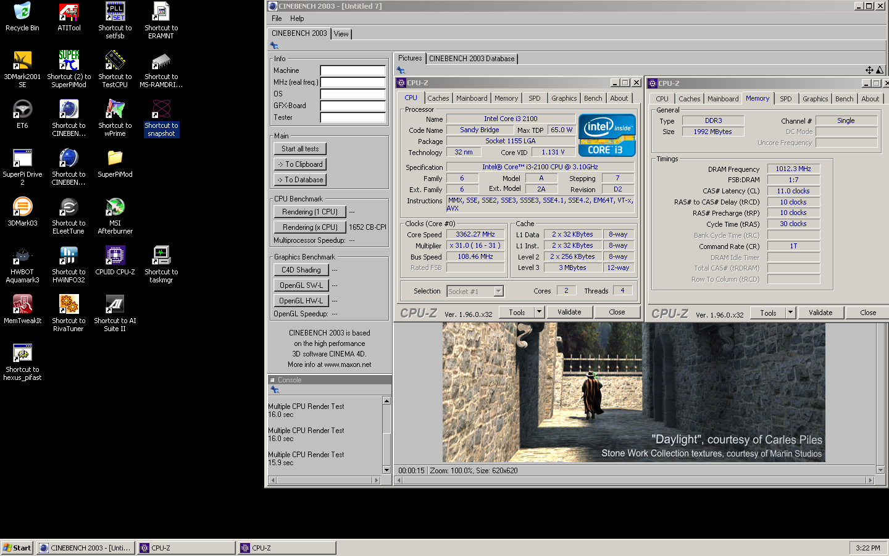This screenshot has width=889, height=556.
Task: Click Tools button in left CPU-Z window
Action: point(517,312)
